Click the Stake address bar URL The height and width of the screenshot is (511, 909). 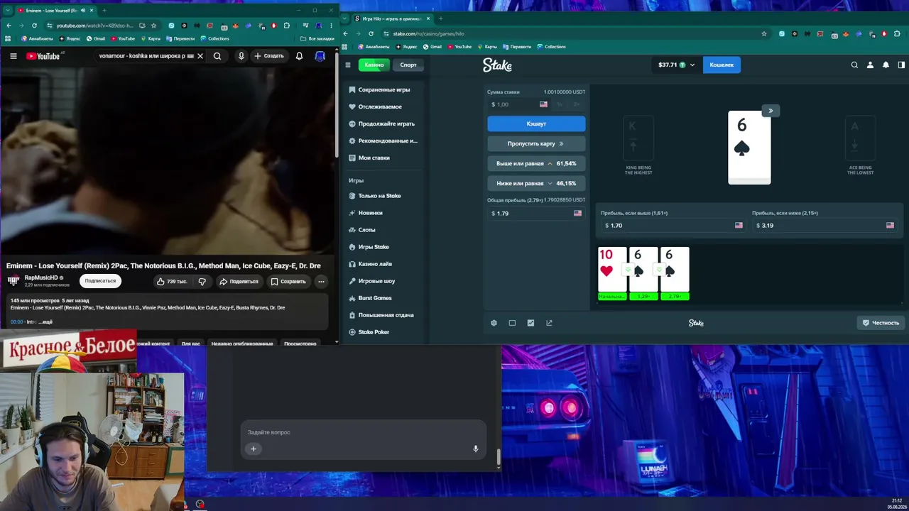(x=428, y=33)
